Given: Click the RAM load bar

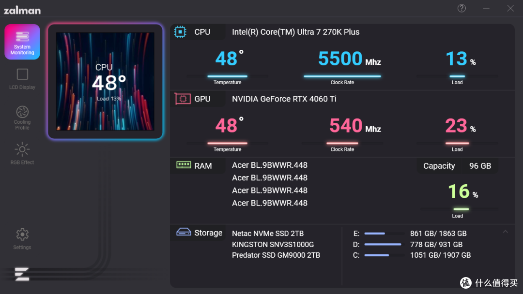Looking at the screenshot, I should point(461,209).
